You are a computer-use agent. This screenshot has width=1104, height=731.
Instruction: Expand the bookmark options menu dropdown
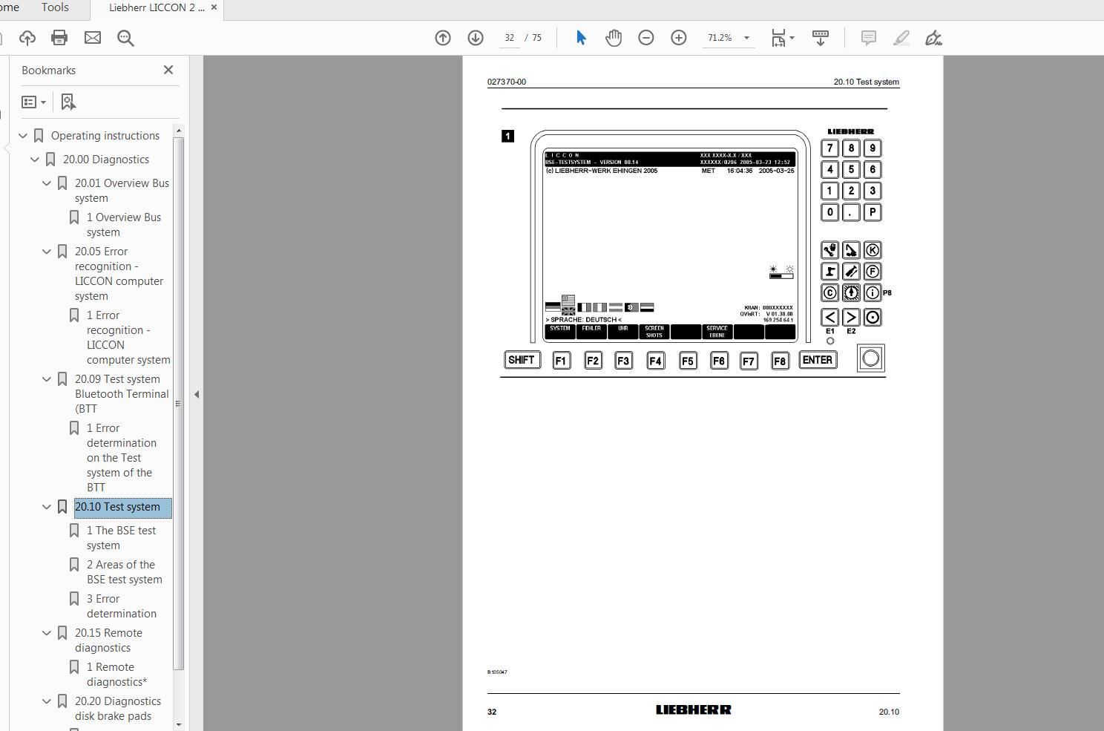pyautogui.click(x=42, y=102)
